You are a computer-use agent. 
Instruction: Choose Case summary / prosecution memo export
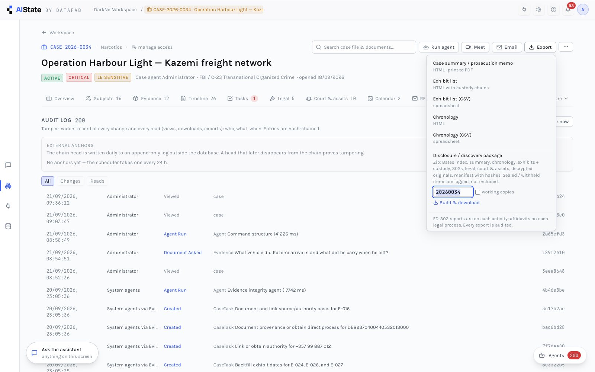(x=491, y=66)
